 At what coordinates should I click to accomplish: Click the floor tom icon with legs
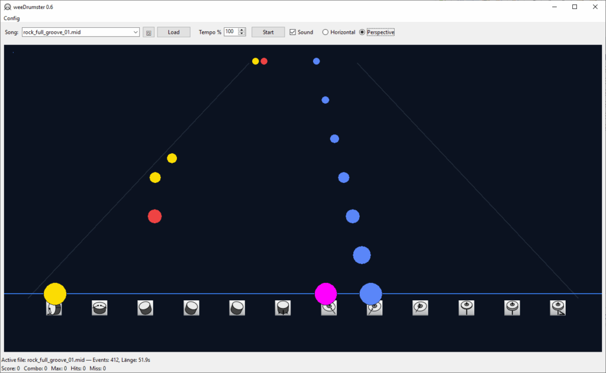pos(283,308)
